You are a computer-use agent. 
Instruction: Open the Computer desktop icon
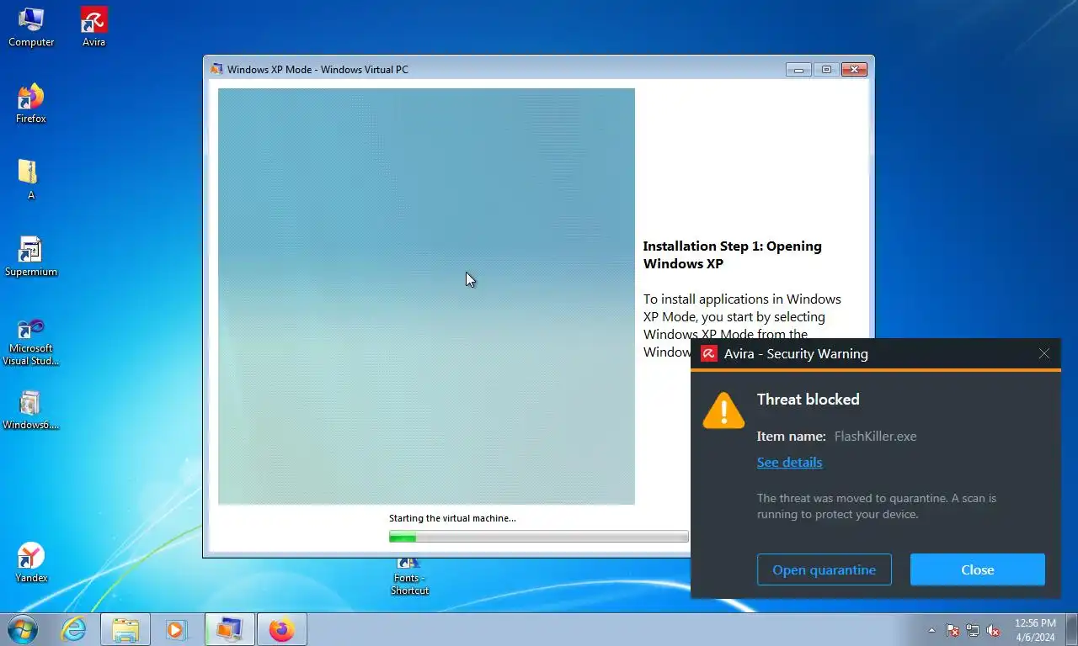point(31,27)
